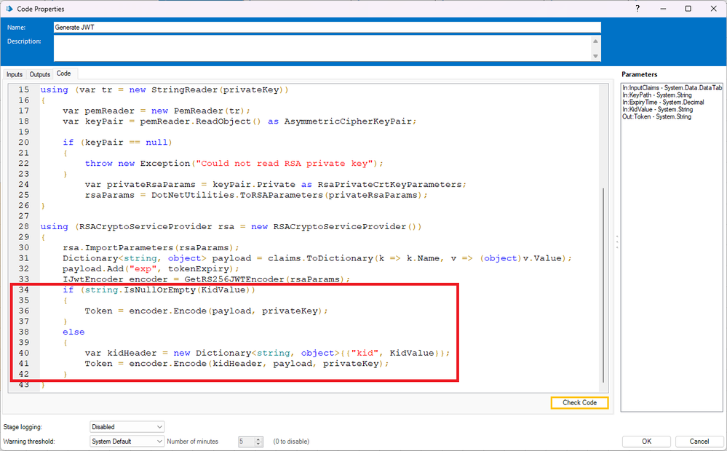
Task: Click the code editor vertical scrollbar
Action: click(x=603, y=284)
